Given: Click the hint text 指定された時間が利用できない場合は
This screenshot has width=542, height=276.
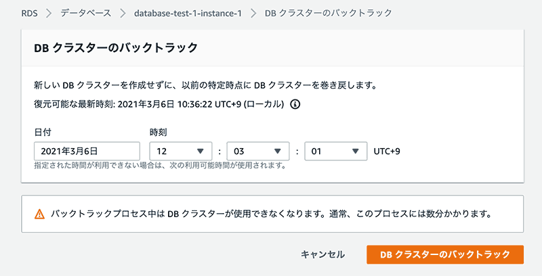Looking at the screenshot, I should tap(161, 166).
